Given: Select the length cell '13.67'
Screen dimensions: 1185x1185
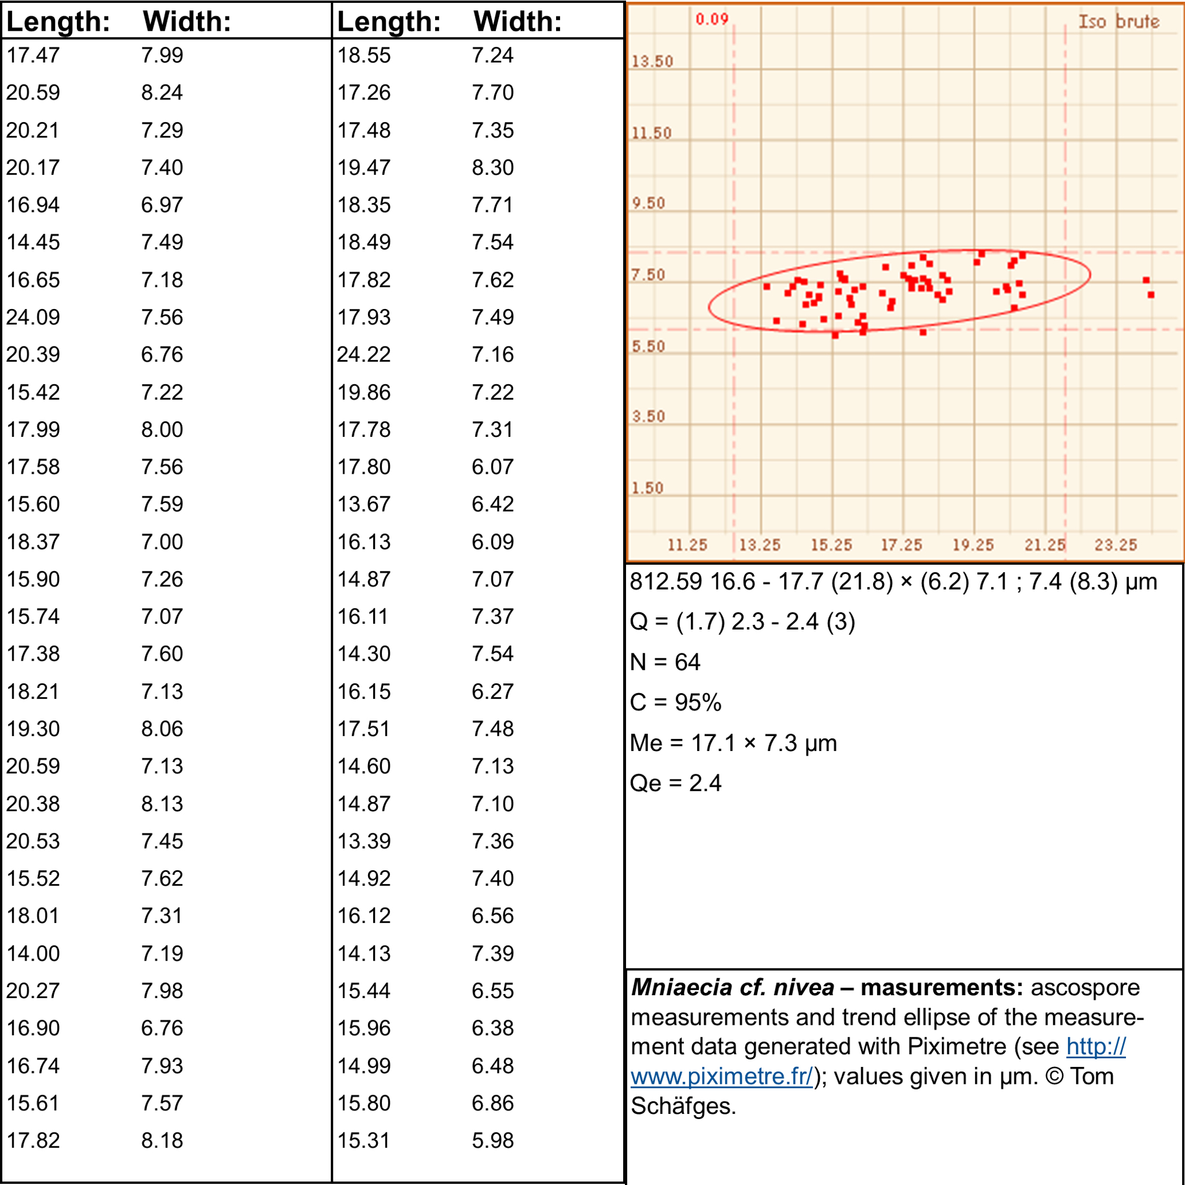Looking at the screenshot, I should tap(364, 505).
